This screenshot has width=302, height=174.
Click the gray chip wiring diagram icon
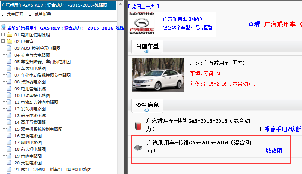tap(138, 147)
